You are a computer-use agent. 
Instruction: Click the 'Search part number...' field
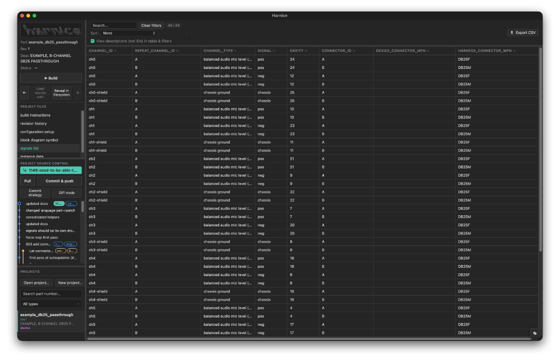click(x=51, y=293)
